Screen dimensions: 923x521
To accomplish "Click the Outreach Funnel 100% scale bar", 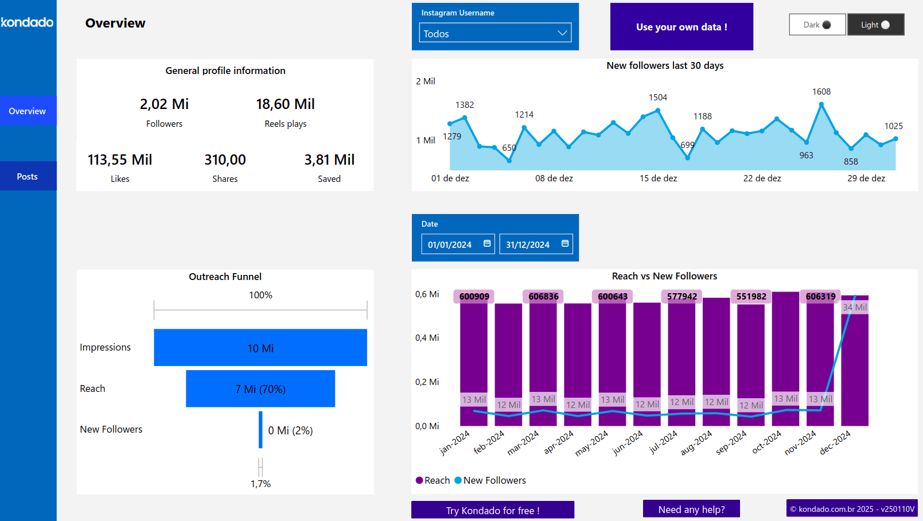I will [x=260, y=310].
